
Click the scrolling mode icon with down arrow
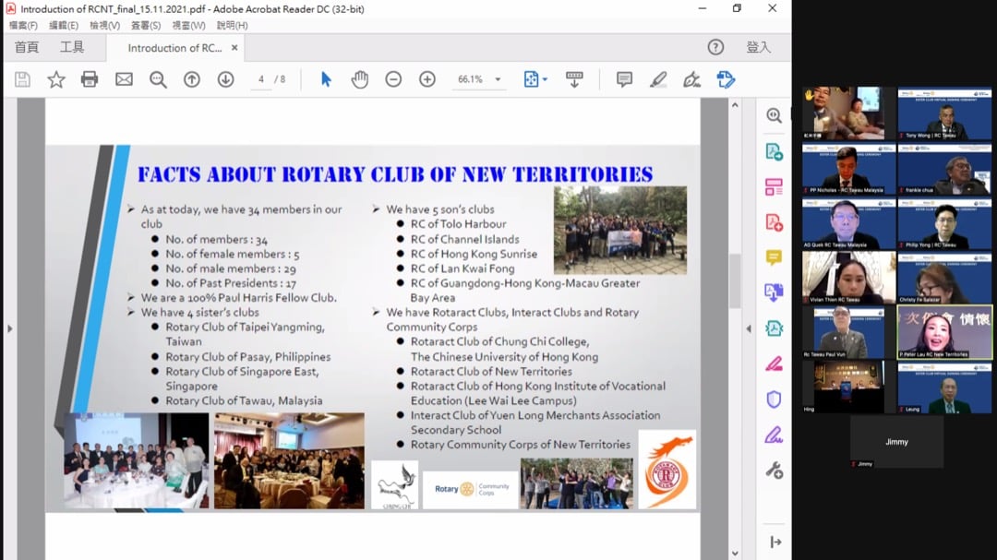tap(574, 79)
